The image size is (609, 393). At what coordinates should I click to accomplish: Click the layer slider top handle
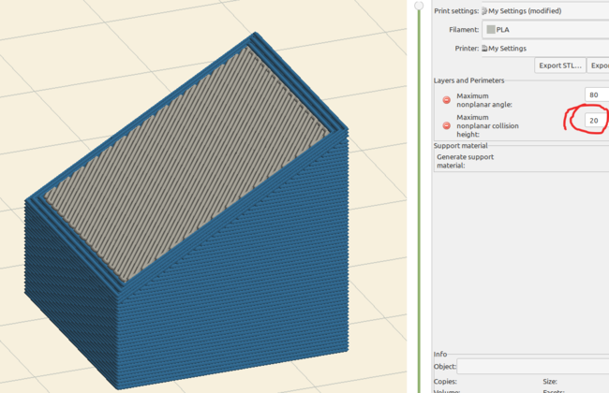(419, 6)
